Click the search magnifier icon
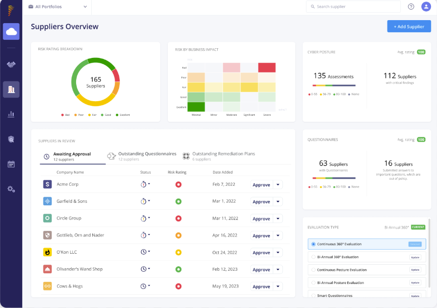 click(x=313, y=7)
